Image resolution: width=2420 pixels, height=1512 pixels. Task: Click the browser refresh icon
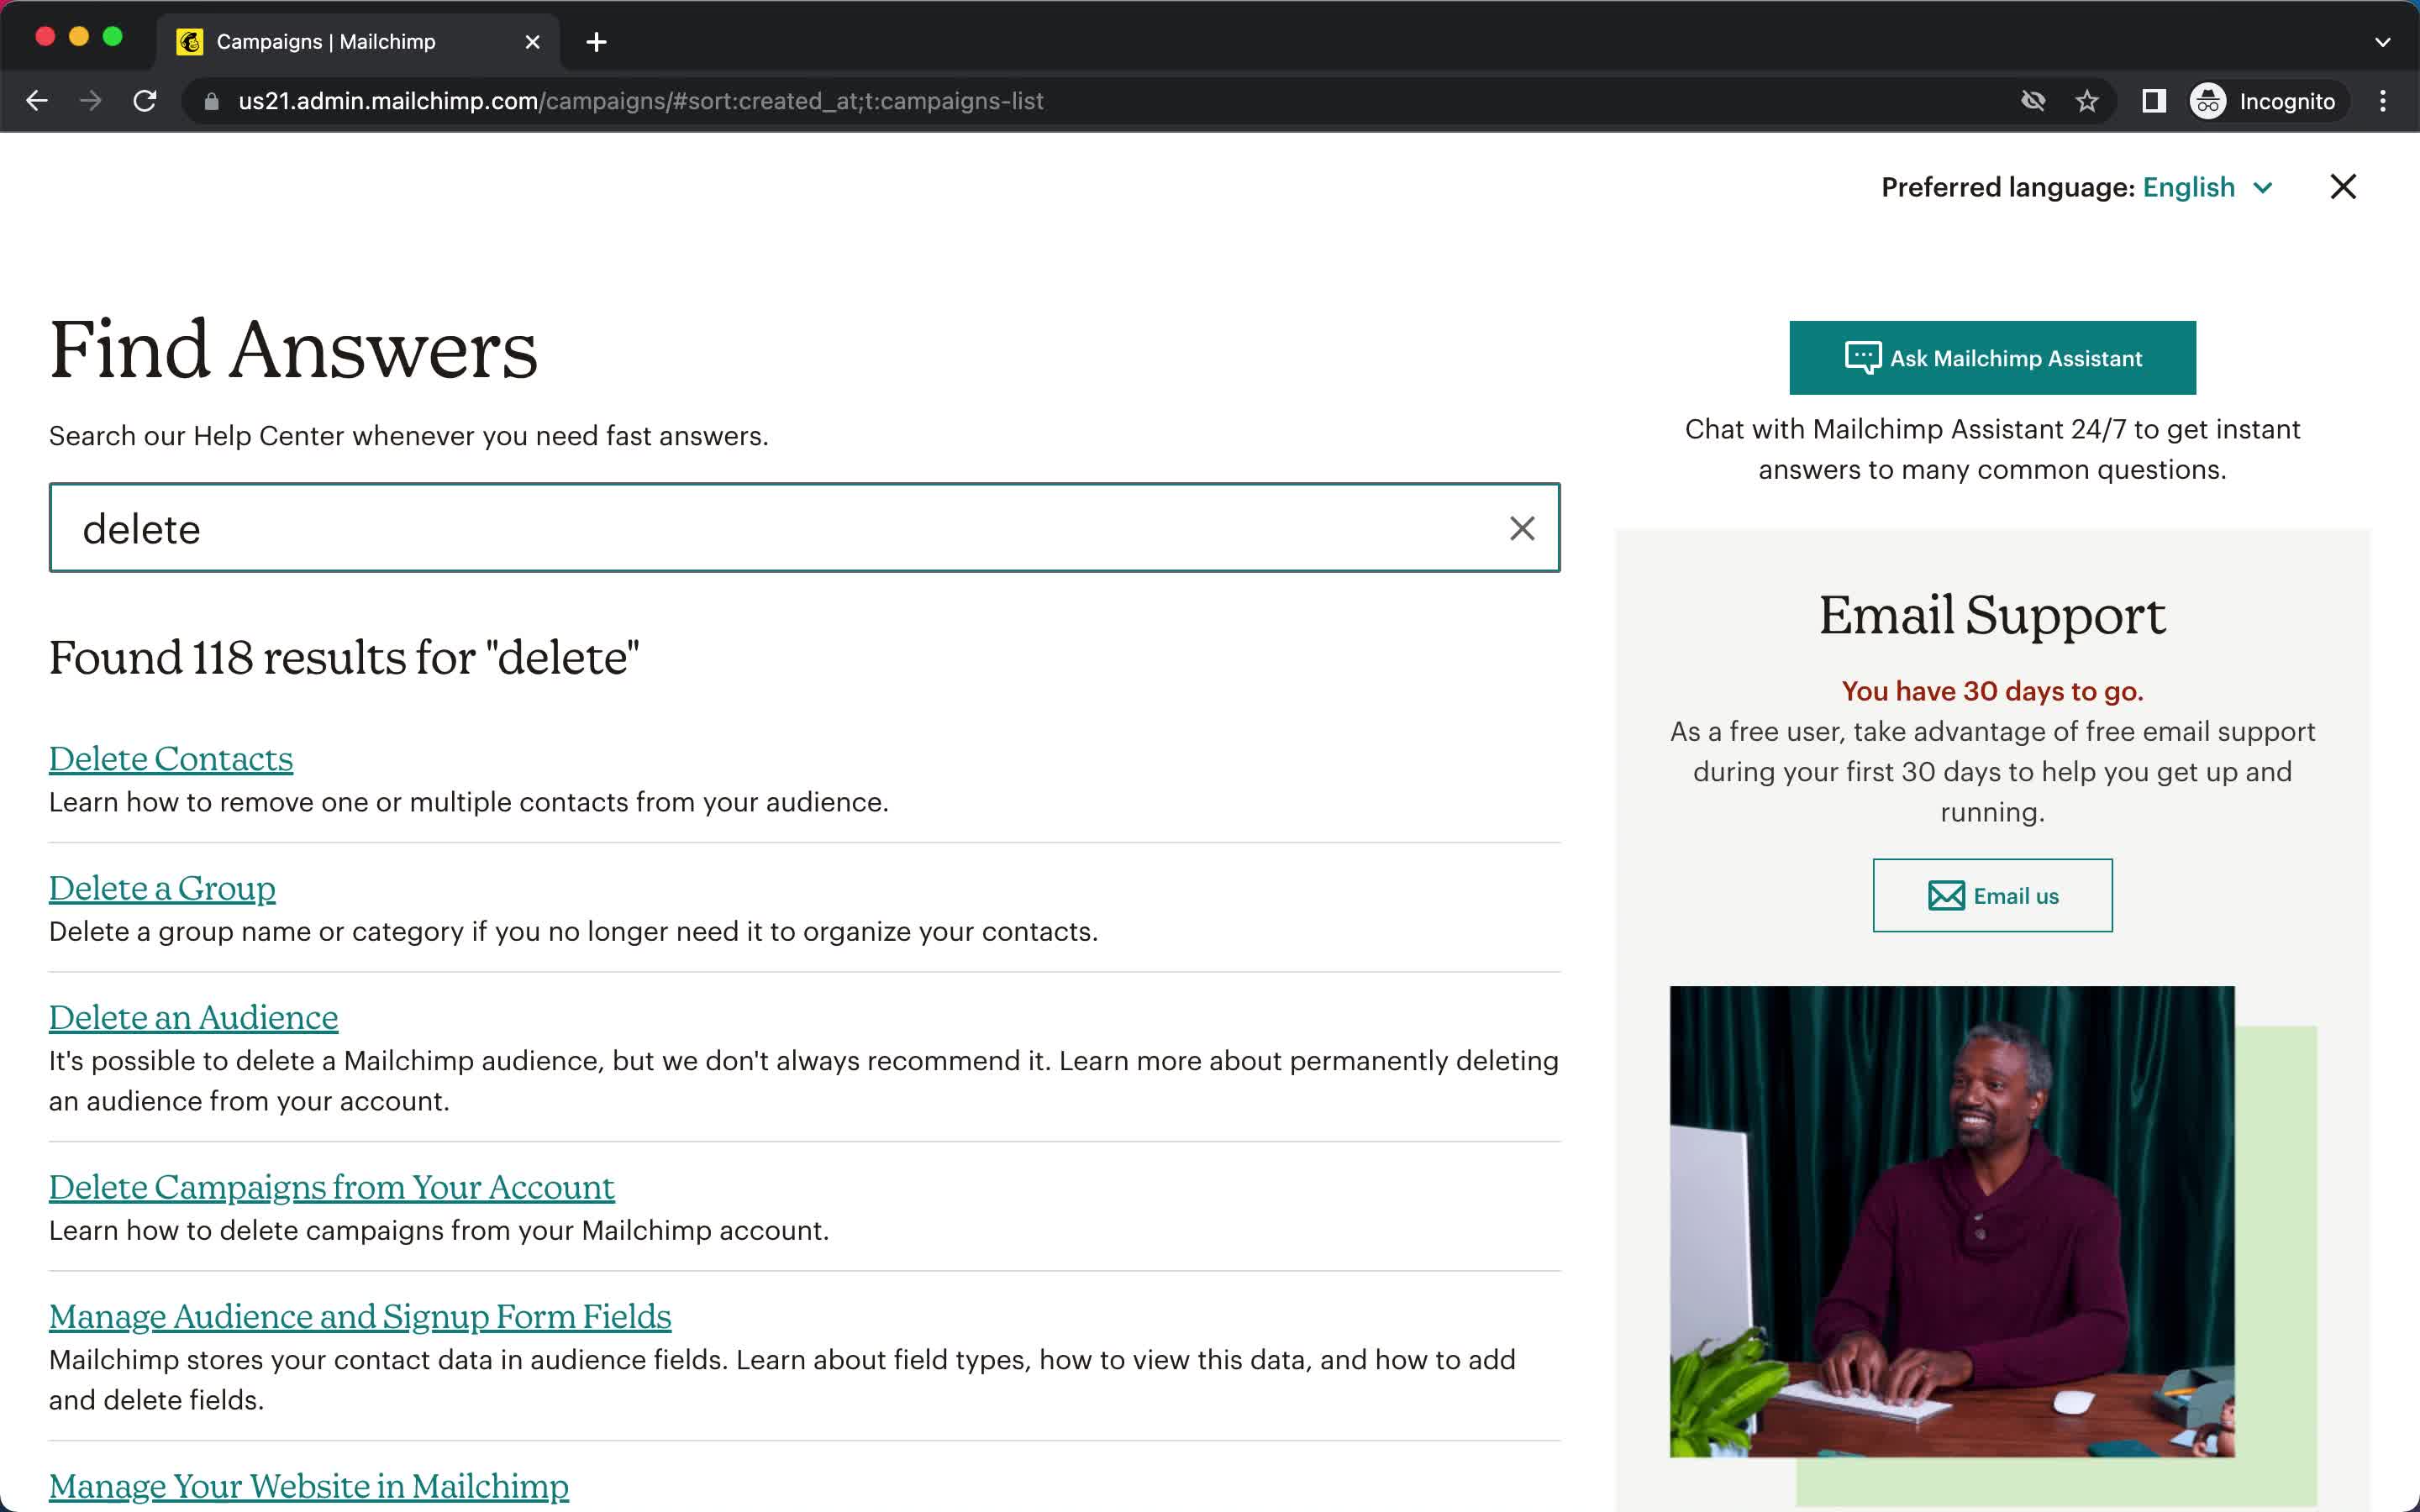click(146, 101)
